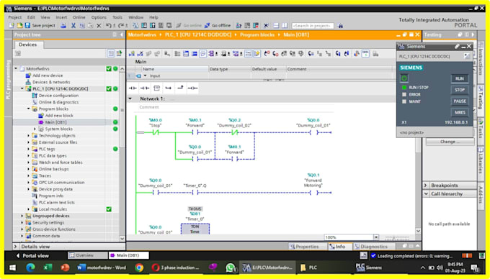Collapse the PLC_1 [CPU 1214C DC/DC/DC] node
490x279 pixels.
pos(22,89)
